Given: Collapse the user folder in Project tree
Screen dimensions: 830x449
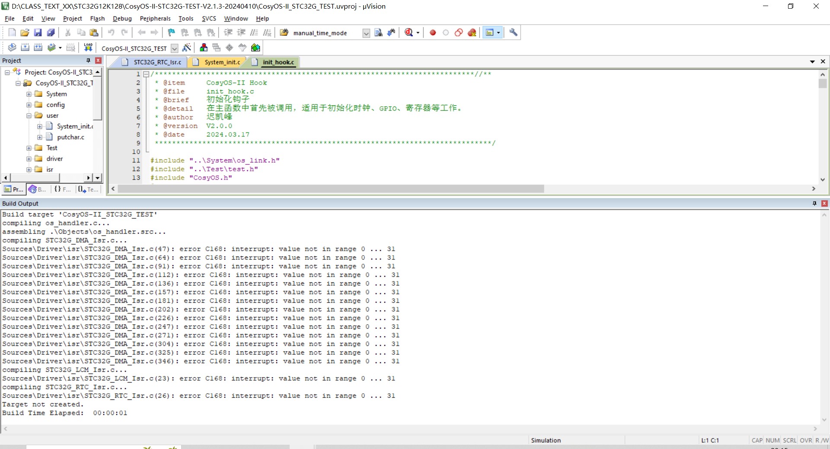Looking at the screenshot, I should 29,116.
